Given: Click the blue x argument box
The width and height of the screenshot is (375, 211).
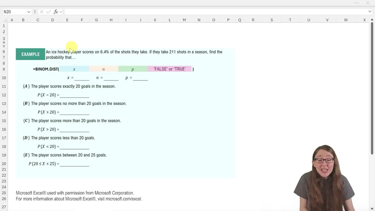Looking at the screenshot, I should 74,69.
